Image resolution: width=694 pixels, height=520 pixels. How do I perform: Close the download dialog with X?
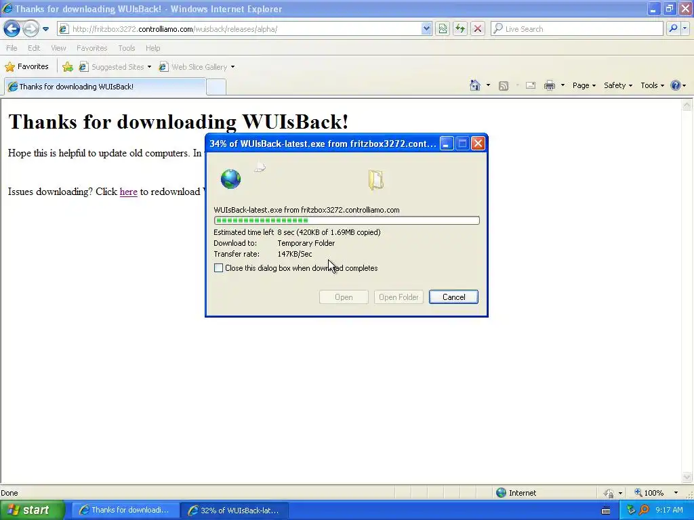(478, 144)
